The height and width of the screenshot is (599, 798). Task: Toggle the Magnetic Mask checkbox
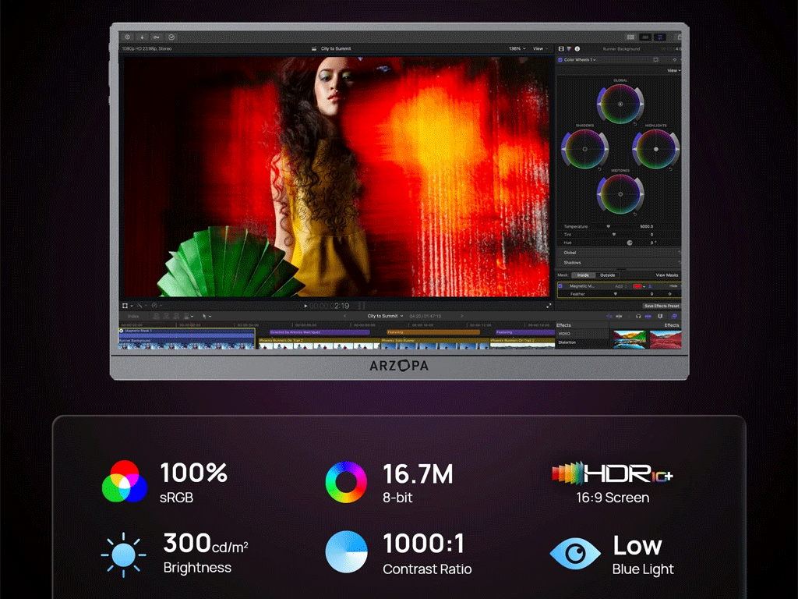click(561, 286)
